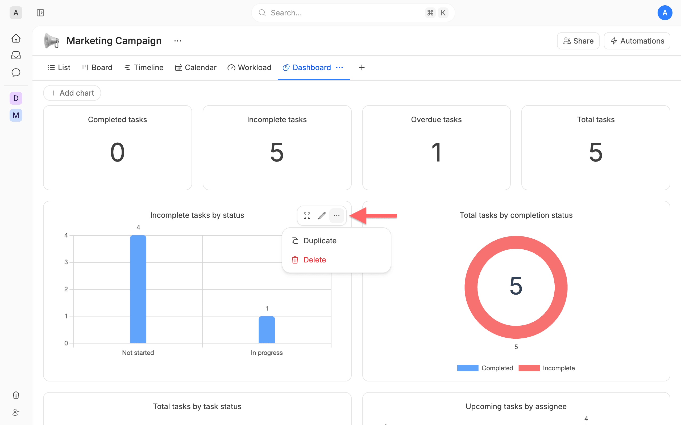Click Add chart button
This screenshot has width=681, height=425.
point(72,93)
